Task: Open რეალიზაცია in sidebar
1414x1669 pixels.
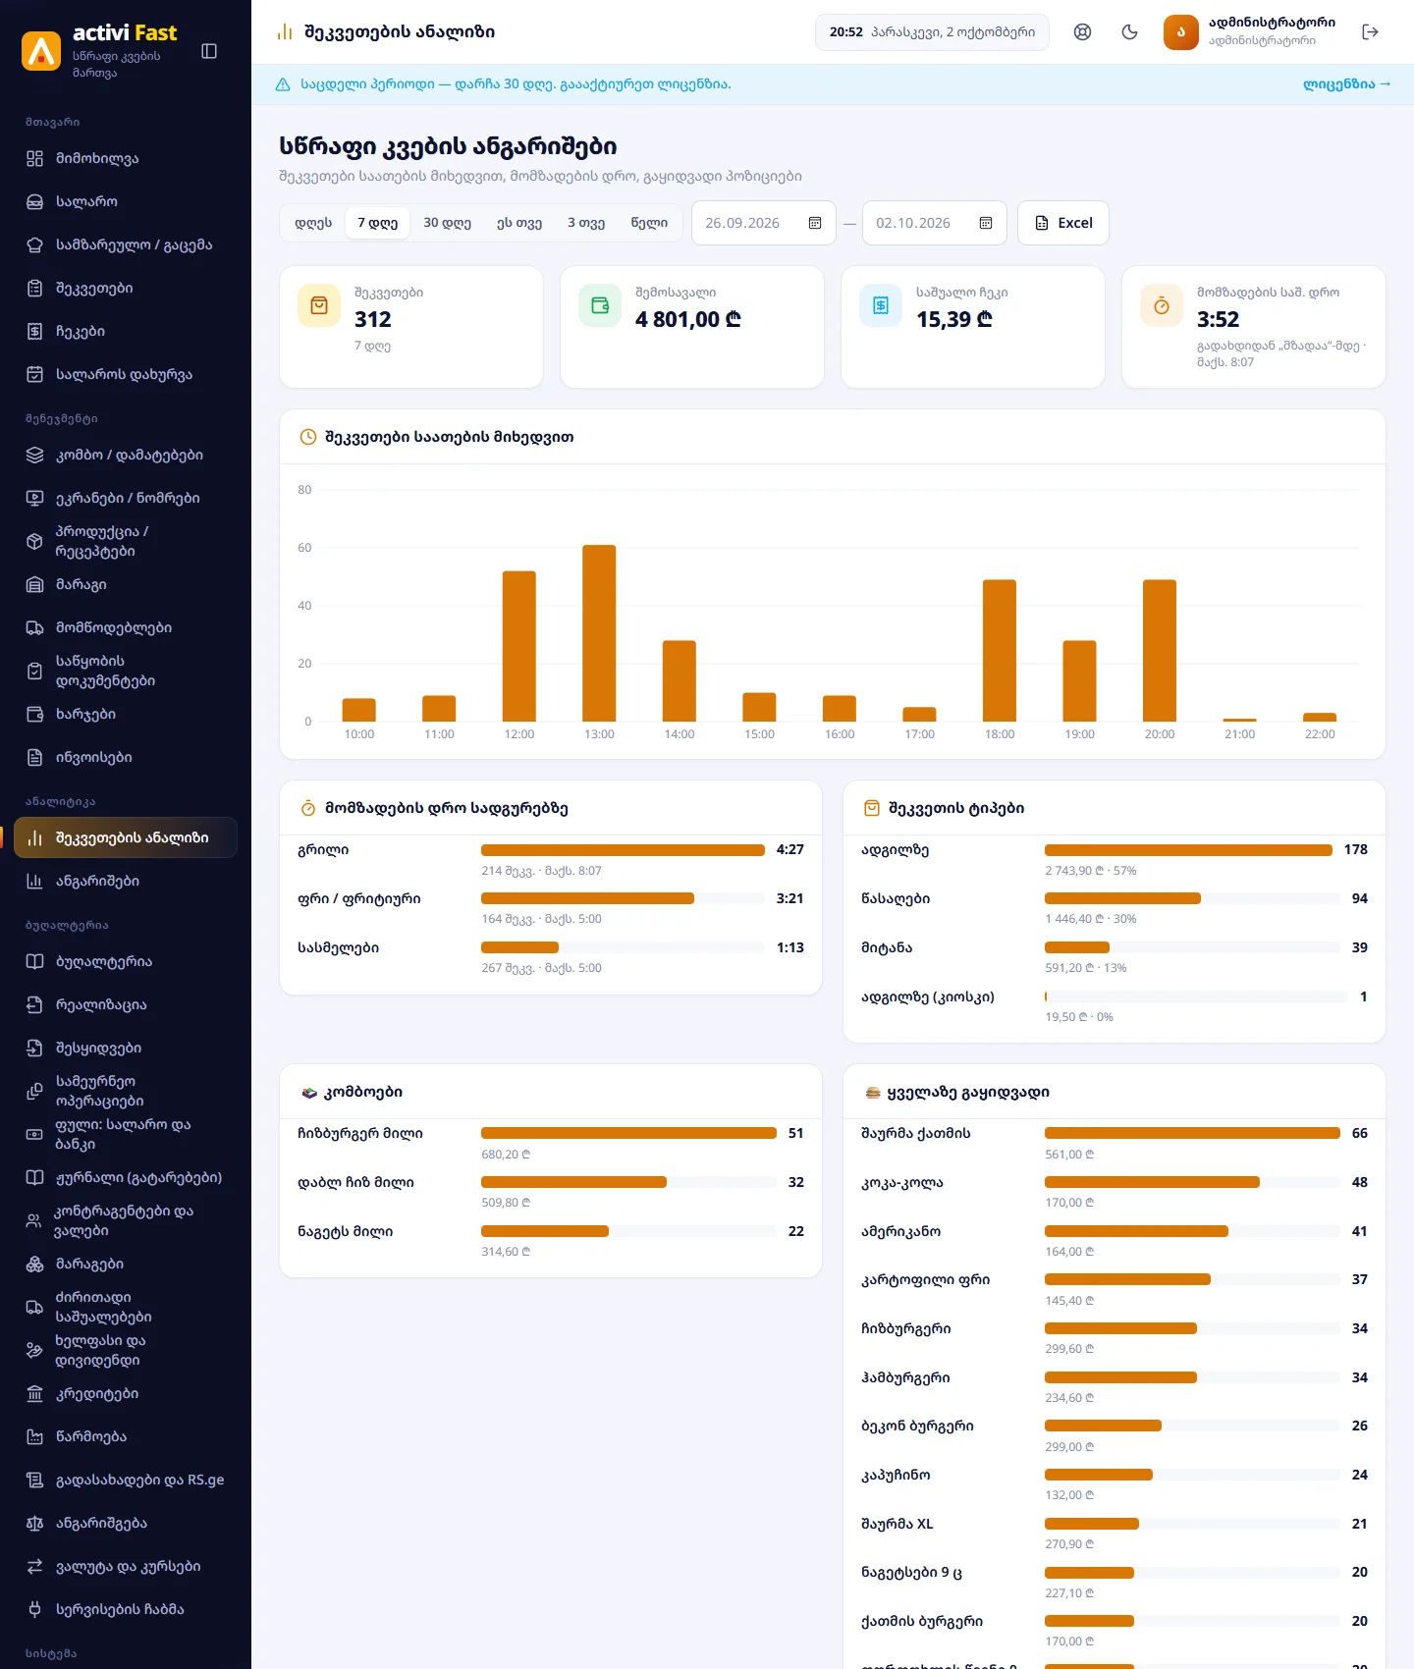Action: point(126,1005)
